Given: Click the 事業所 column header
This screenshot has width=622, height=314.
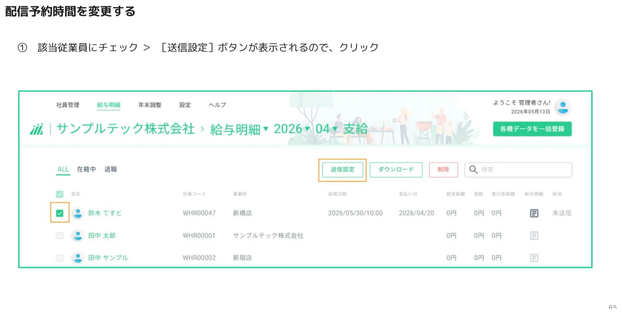Looking at the screenshot, I should 240,194.
